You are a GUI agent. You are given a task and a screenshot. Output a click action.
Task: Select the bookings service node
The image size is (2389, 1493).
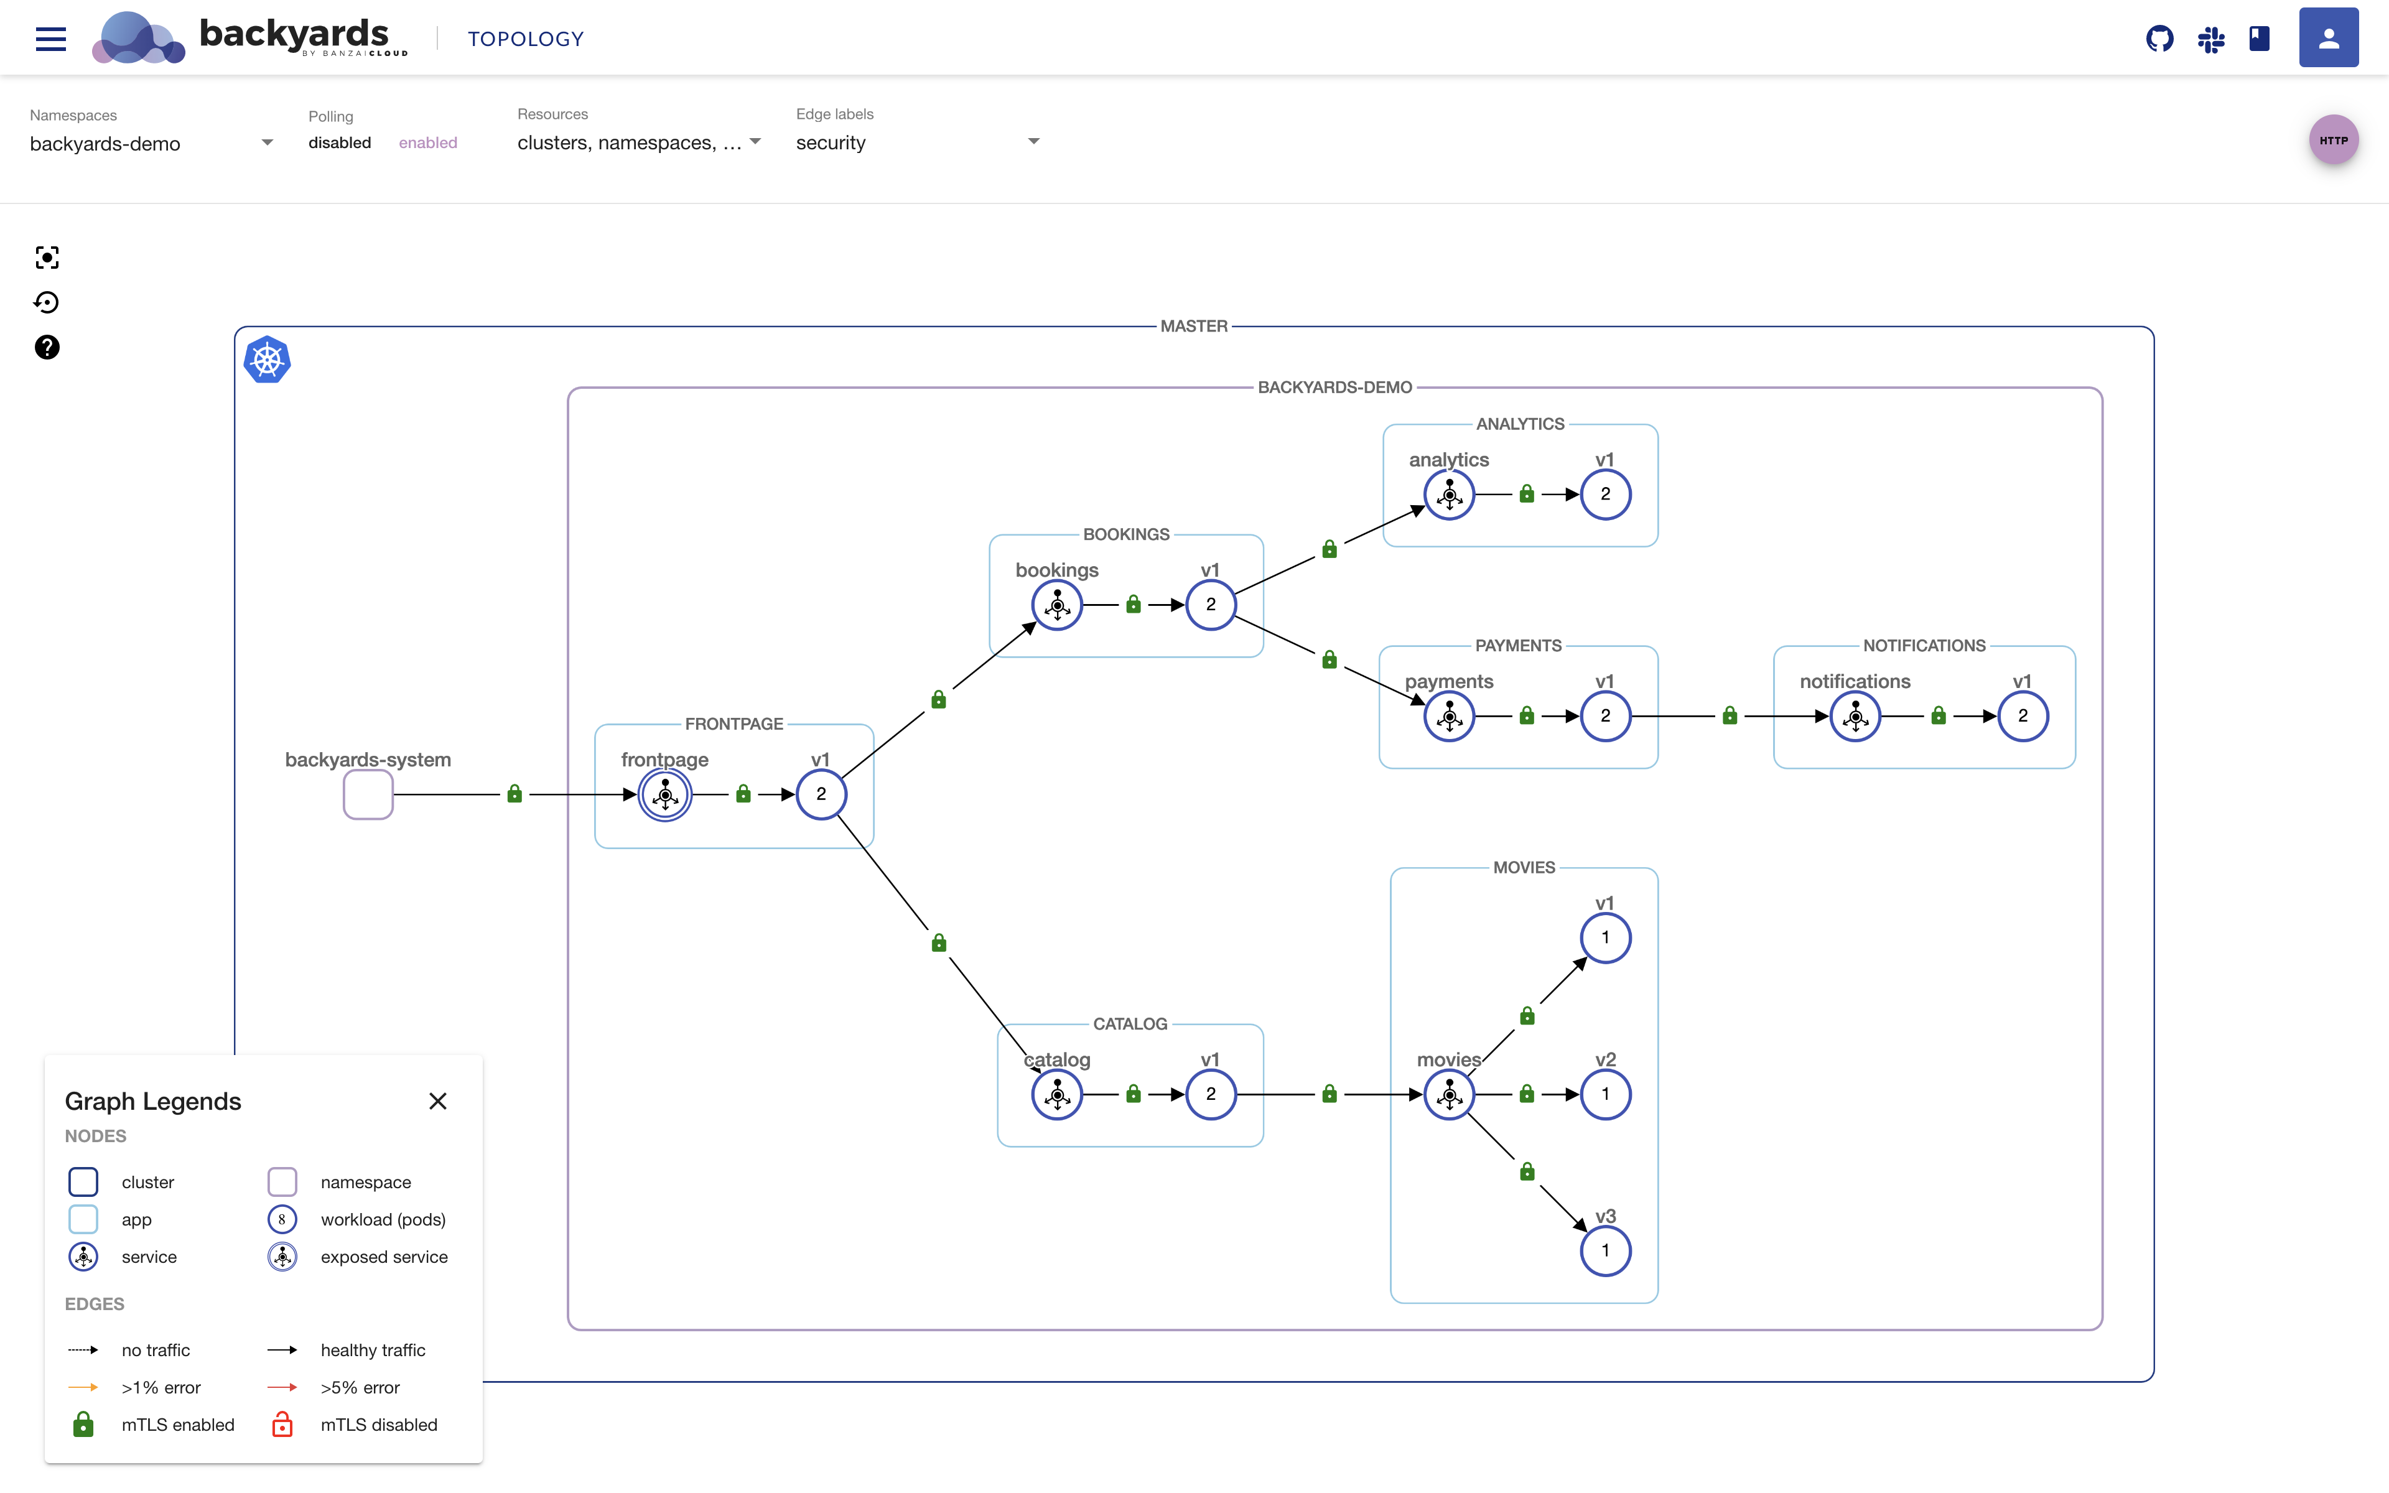point(1056,604)
